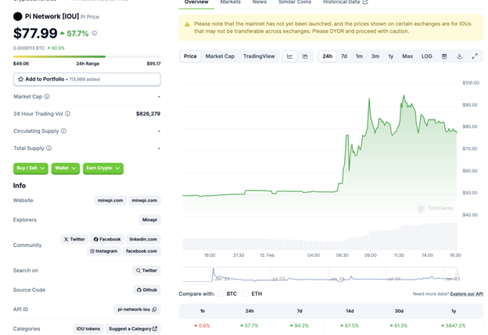The width and height of the screenshot is (488, 335).
Task: Select the Market Cap chart mode
Action: pos(220,56)
